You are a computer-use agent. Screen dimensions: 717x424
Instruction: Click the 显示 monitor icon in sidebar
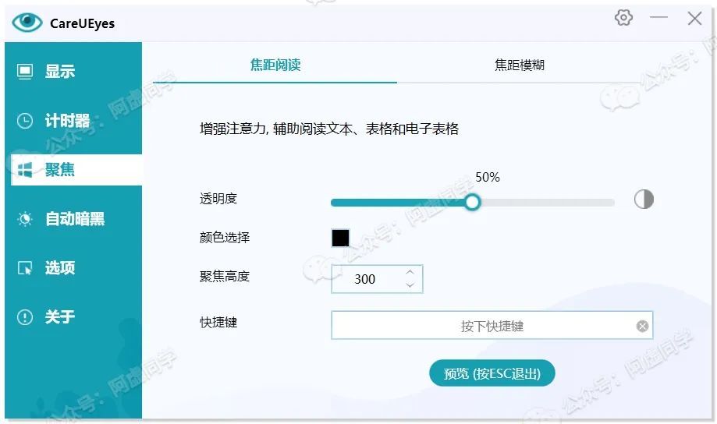25,72
